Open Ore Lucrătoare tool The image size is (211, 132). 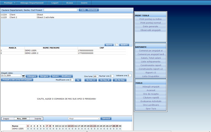click(x=151, y=105)
